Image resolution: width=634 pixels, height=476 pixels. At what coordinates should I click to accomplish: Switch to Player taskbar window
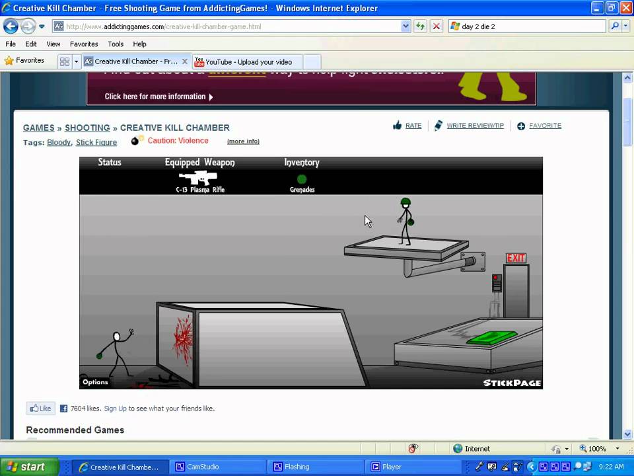click(x=412, y=467)
